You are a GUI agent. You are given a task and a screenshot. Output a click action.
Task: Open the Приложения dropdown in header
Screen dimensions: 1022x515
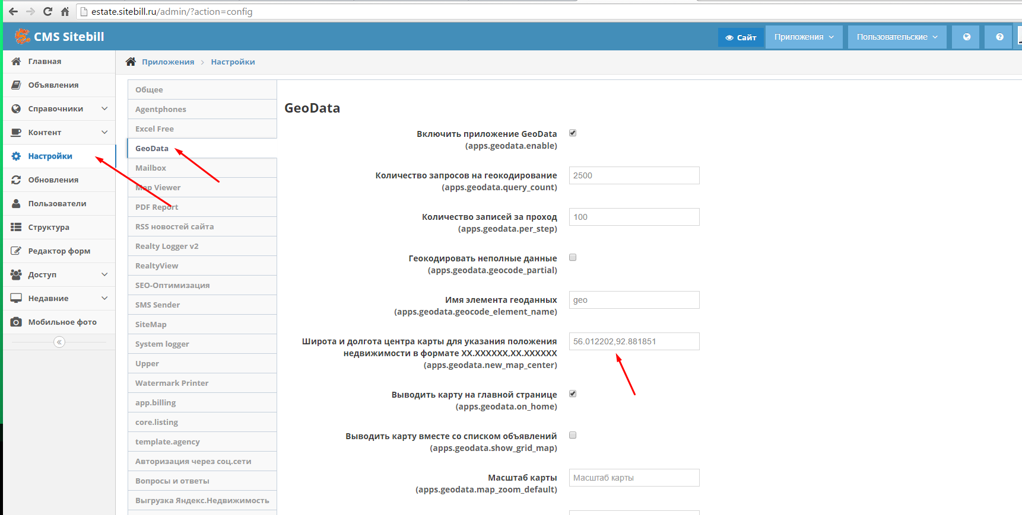pos(804,37)
